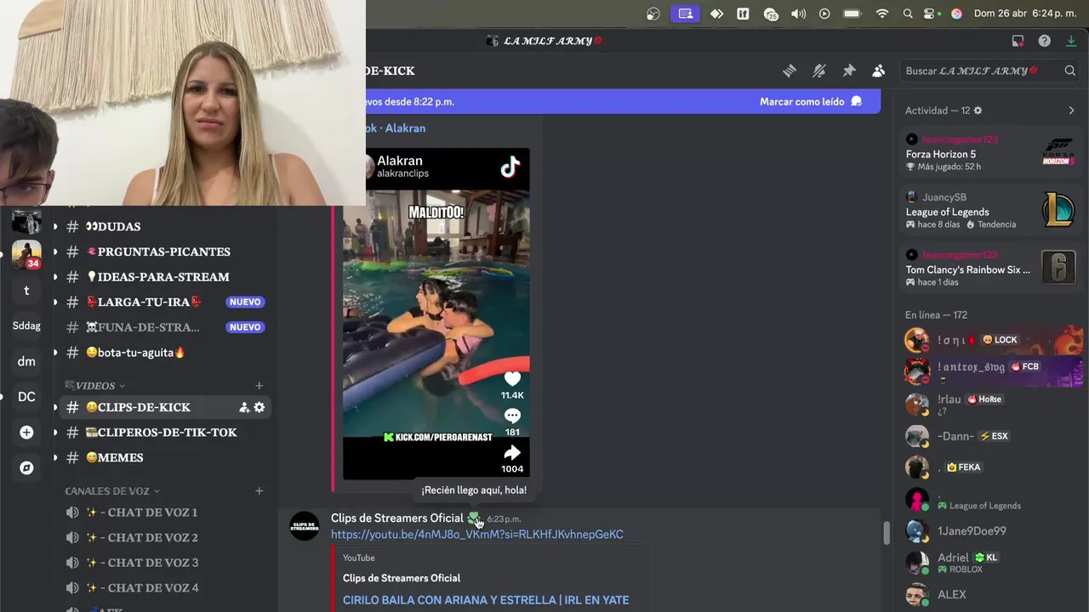Image resolution: width=1089 pixels, height=612 pixels.
Task: Click the search magnifier in Buscar field
Action: (x=1070, y=71)
